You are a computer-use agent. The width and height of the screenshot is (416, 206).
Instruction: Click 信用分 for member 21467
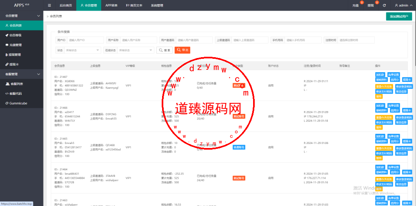coord(395,80)
